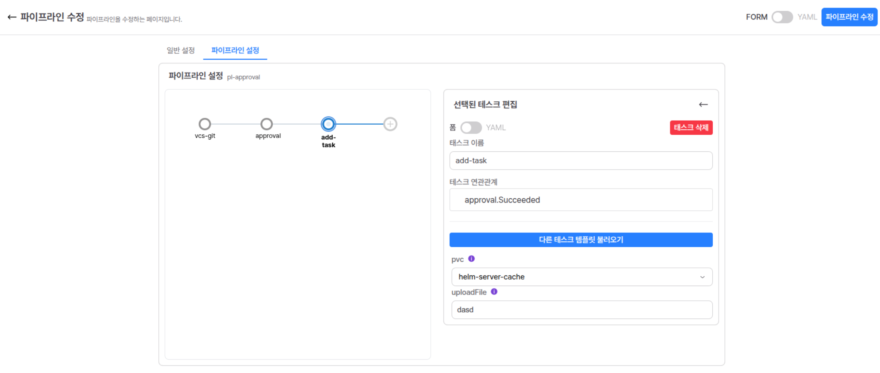Click the approval label under its node
The image size is (880, 373).
pyautogui.click(x=268, y=136)
